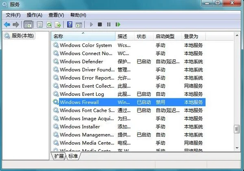
Task: Open the 帮助(H) menu
Action: click(78, 15)
